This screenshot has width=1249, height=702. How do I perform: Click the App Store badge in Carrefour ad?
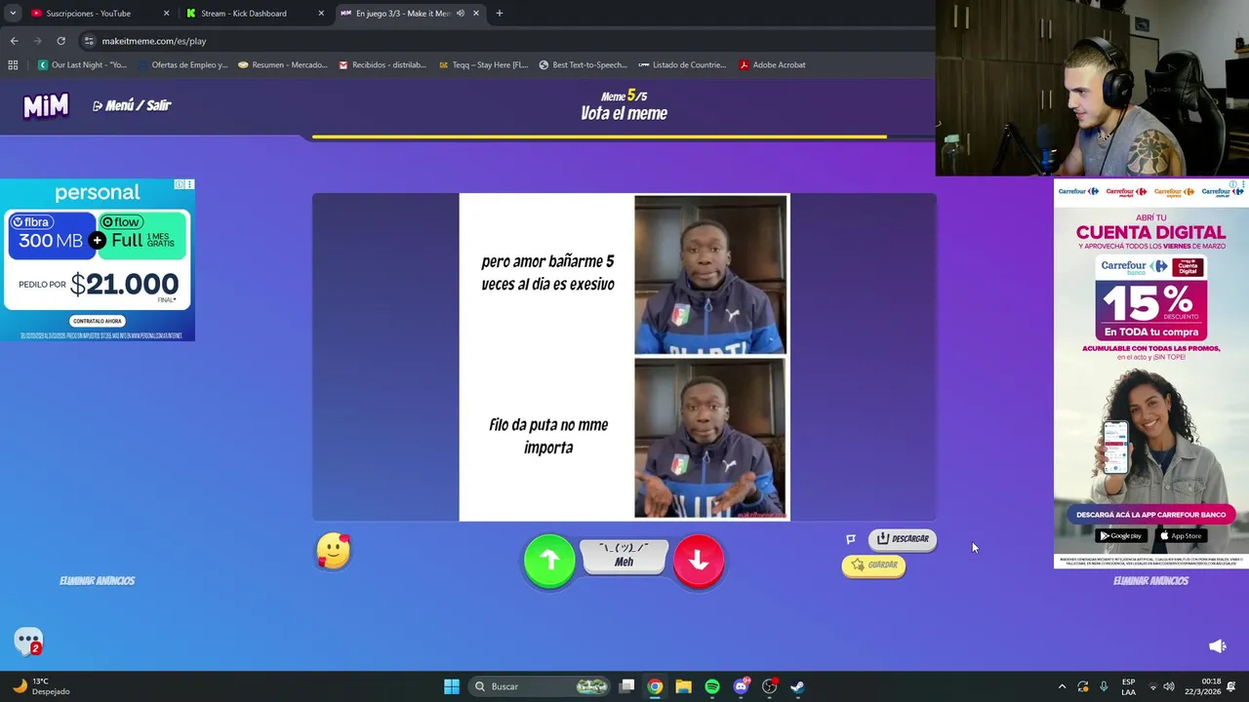tap(1181, 535)
